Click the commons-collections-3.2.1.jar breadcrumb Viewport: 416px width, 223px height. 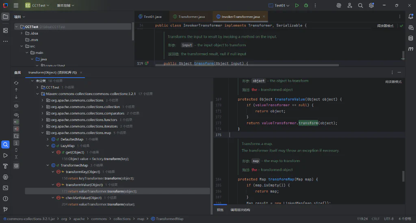click(29, 219)
